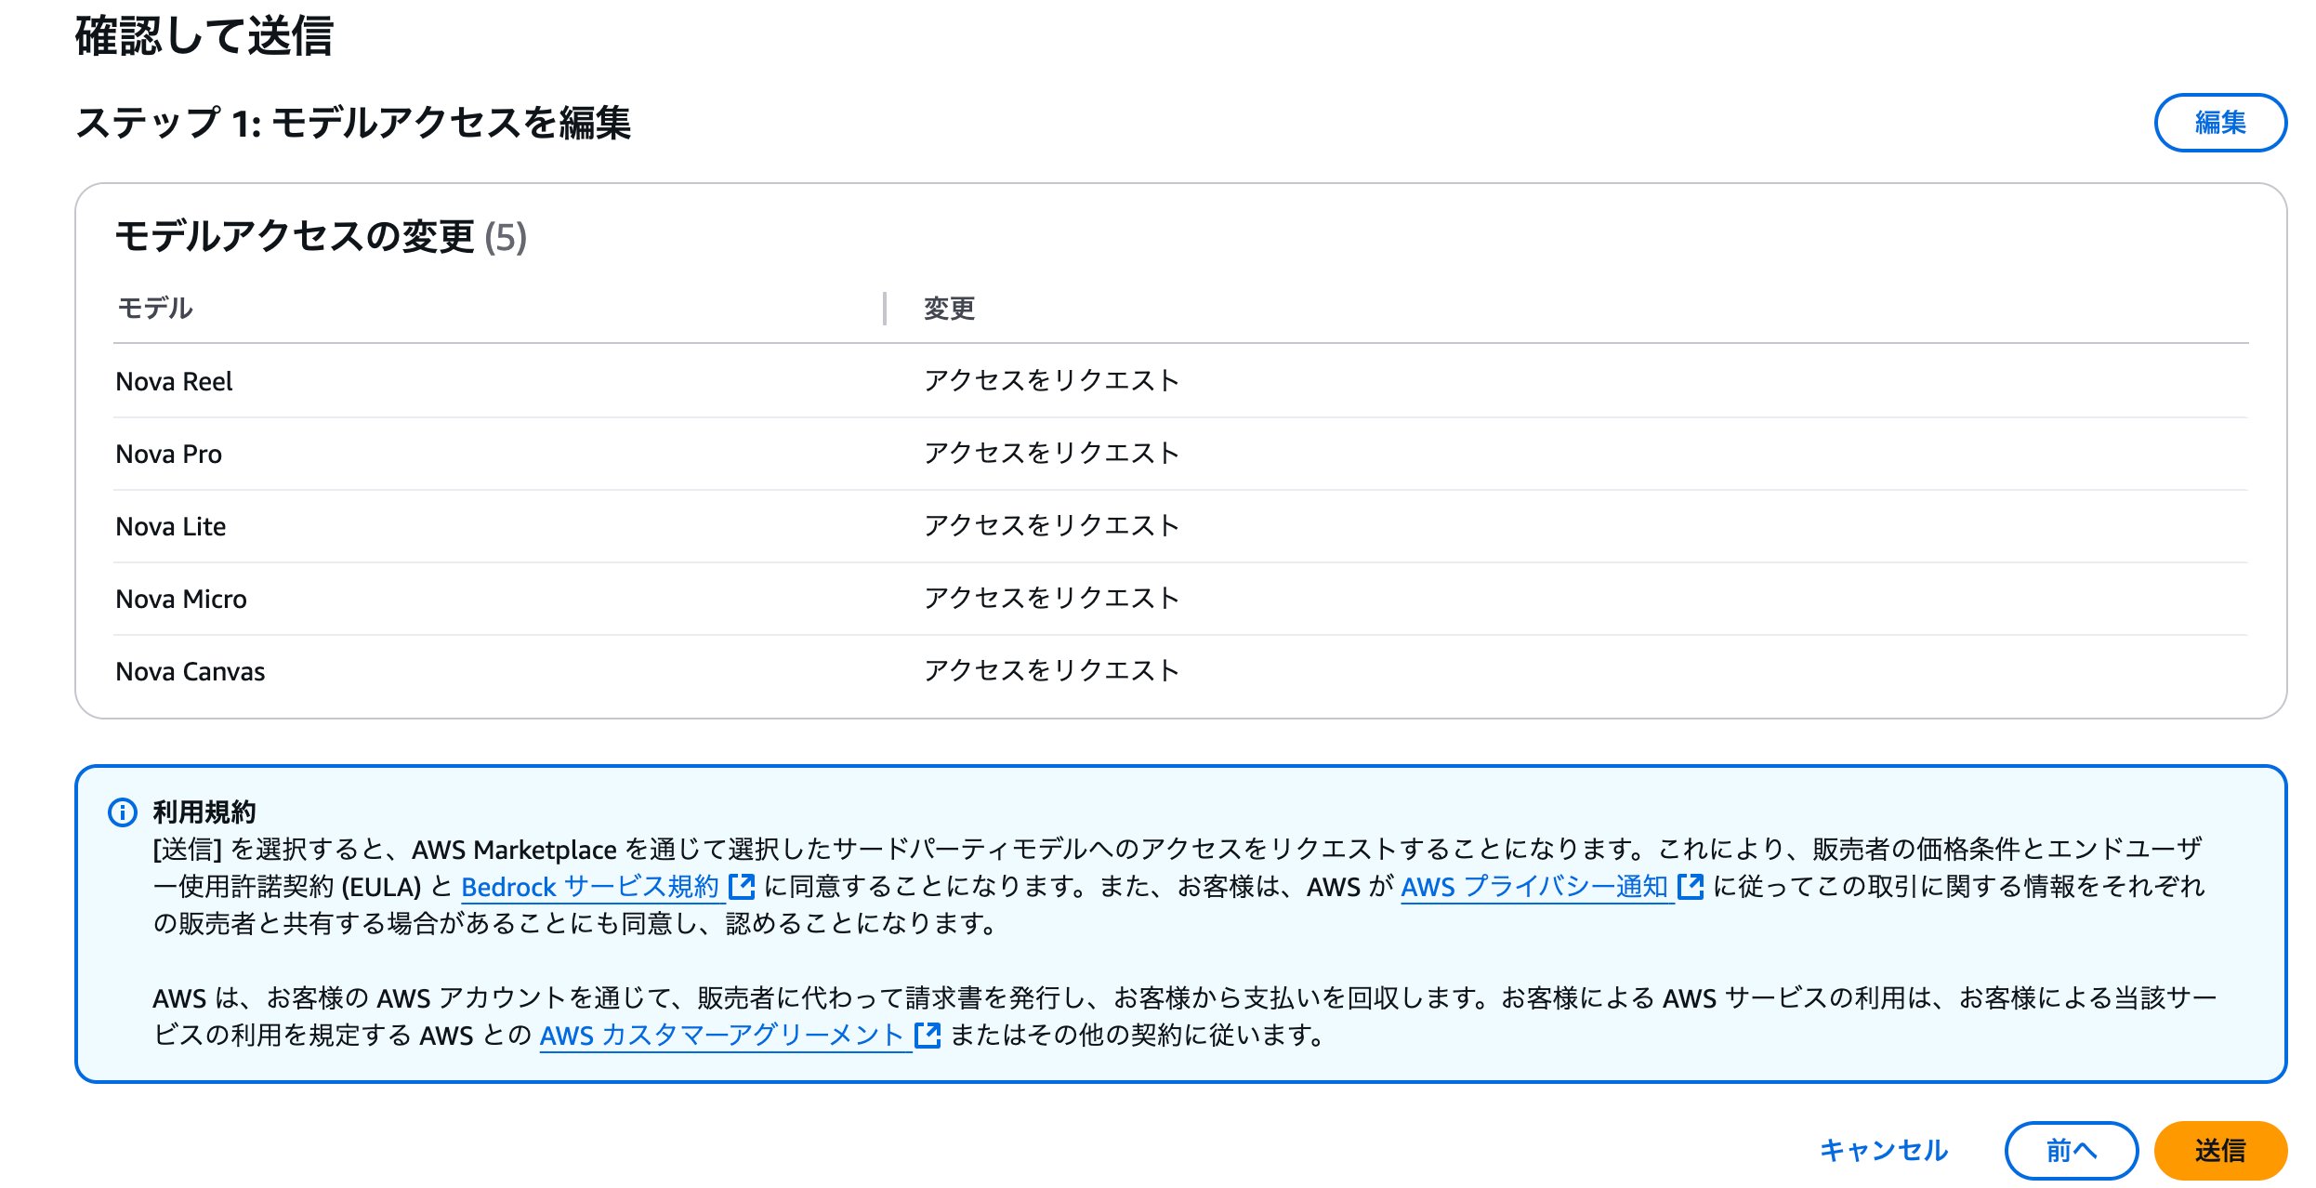
Task: Click アクセスをリクエスト in the Nova Micro row
Action: [x=1051, y=598]
